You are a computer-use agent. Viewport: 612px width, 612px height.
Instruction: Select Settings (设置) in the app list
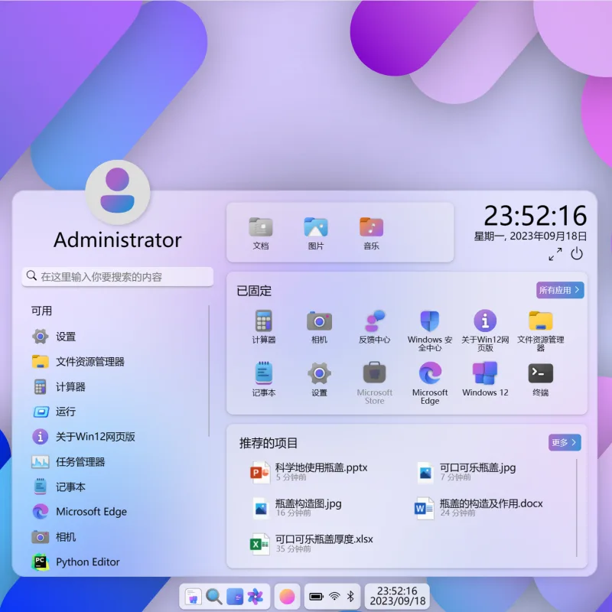pos(117,337)
